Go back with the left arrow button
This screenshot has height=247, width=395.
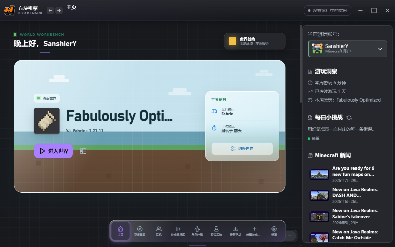[50, 10]
